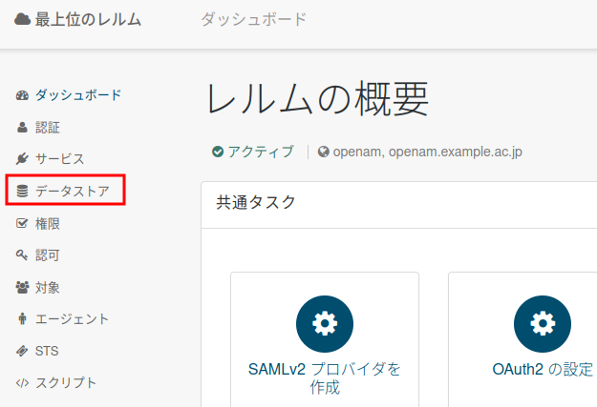Click the エージェント person icon in sidebar

23,319
